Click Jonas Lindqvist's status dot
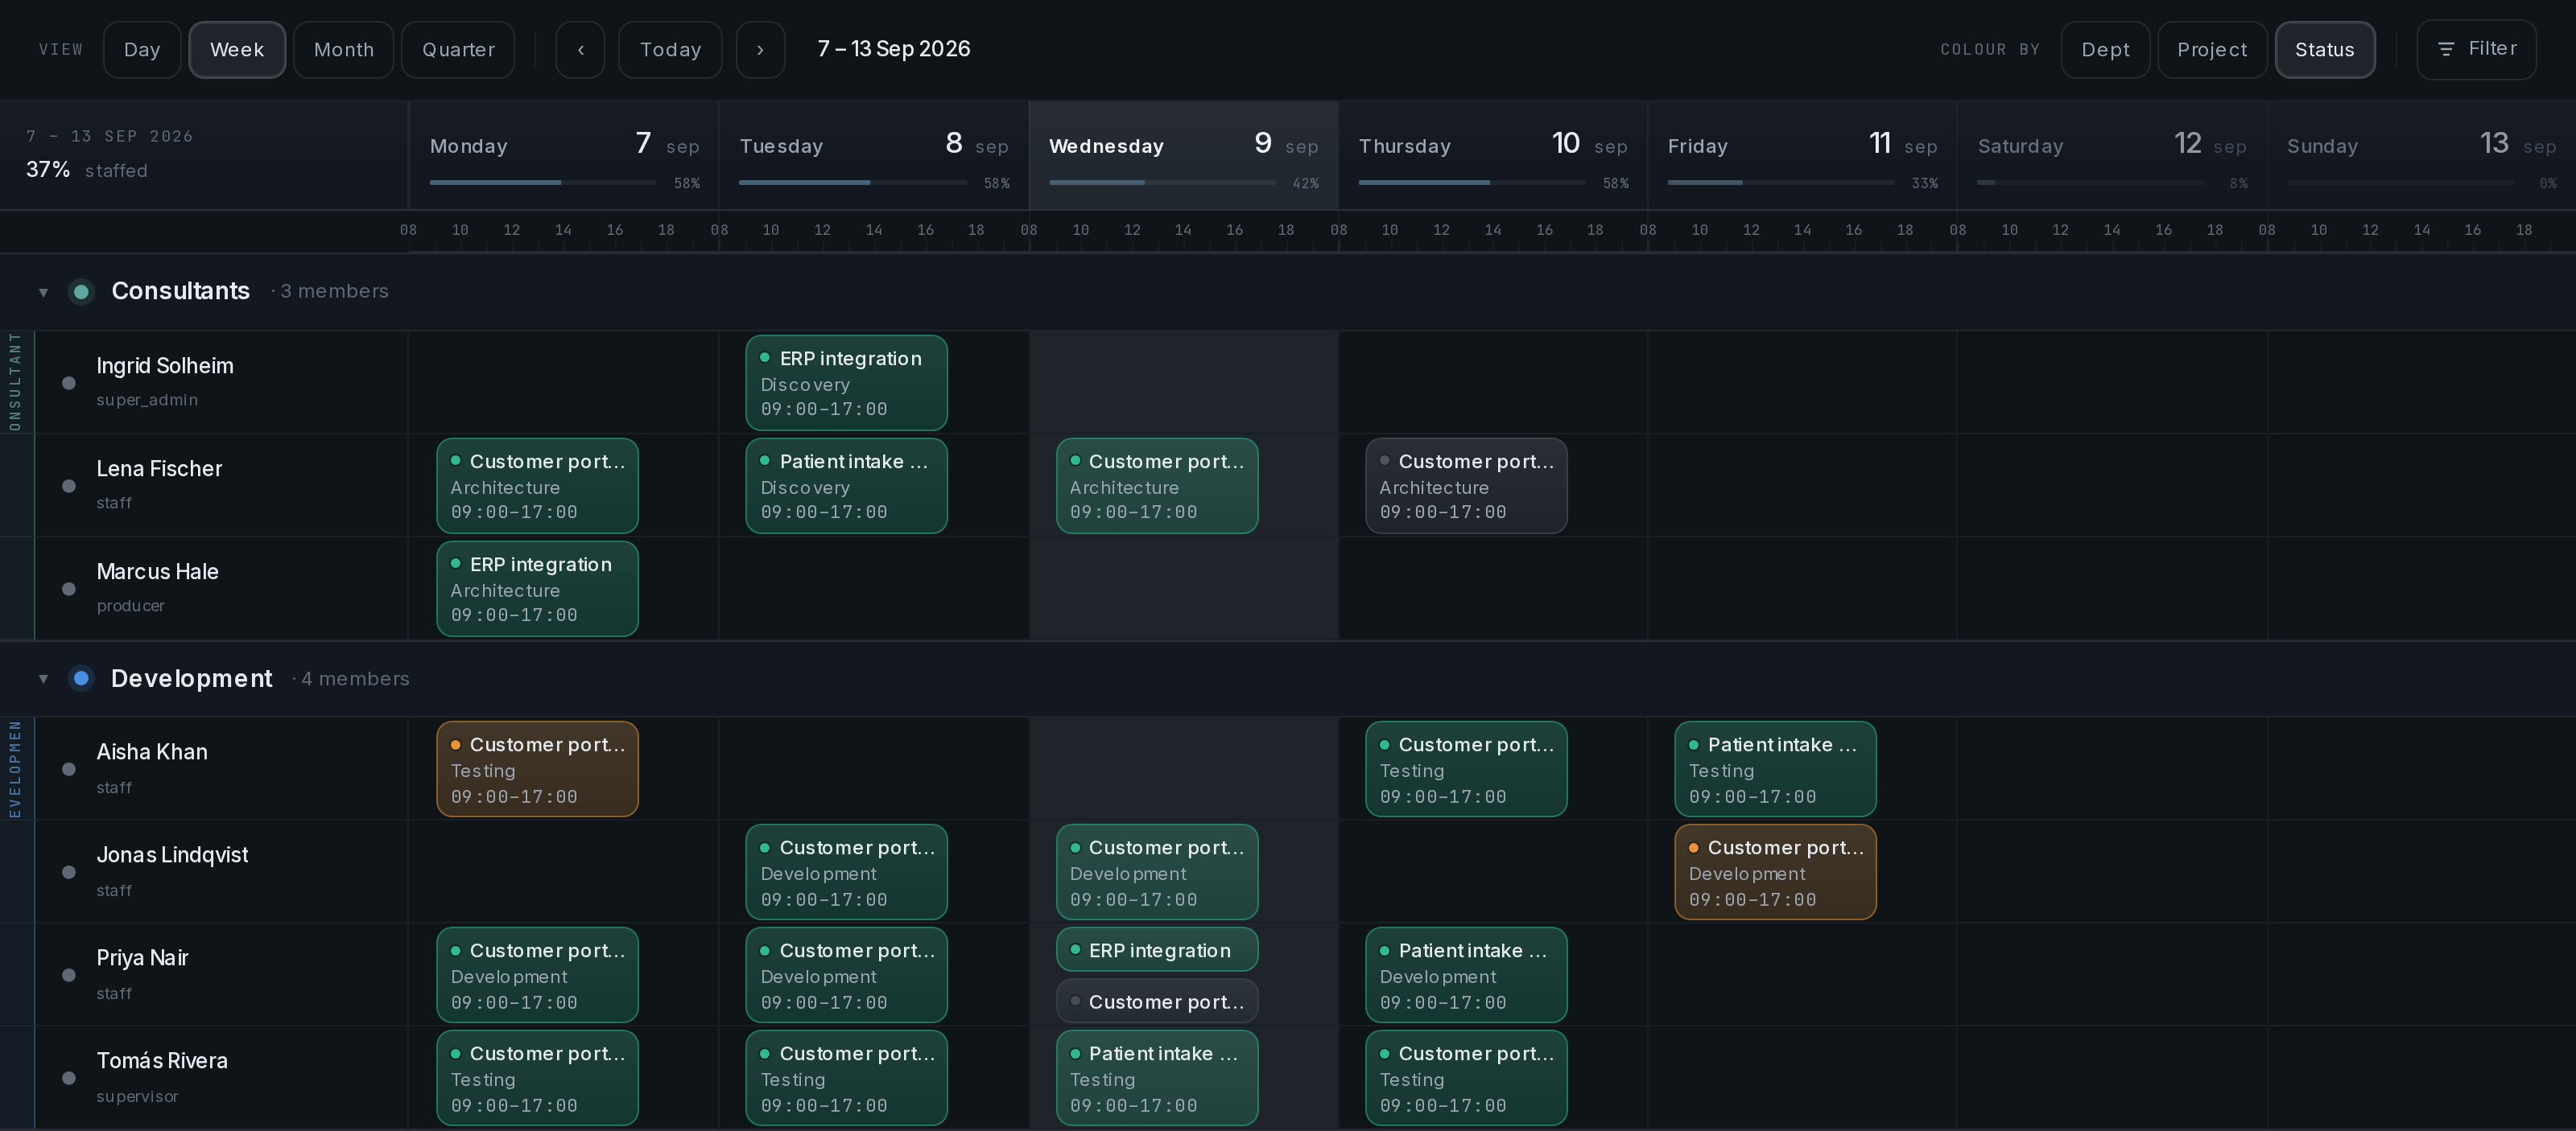 tap(69, 872)
